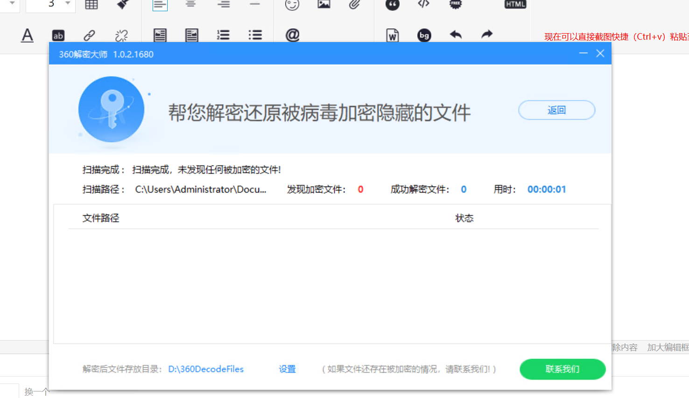Screen dimensions: 689x398
Task: Click the @ mention icon
Action: click(292, 35)
